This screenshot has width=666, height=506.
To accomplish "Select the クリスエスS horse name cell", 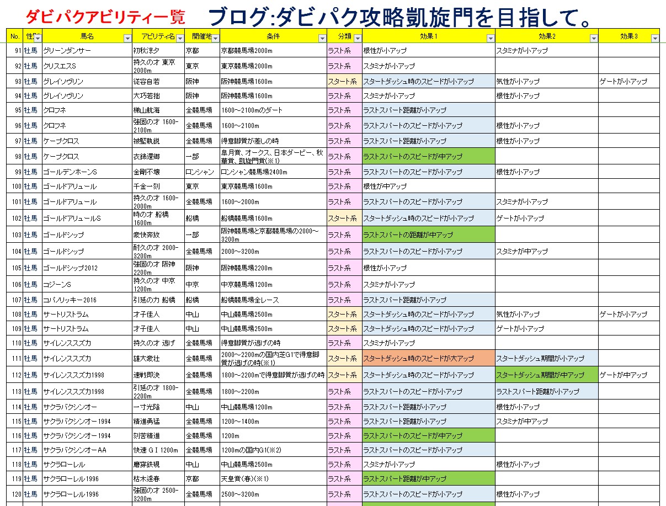I will [87, 66].
